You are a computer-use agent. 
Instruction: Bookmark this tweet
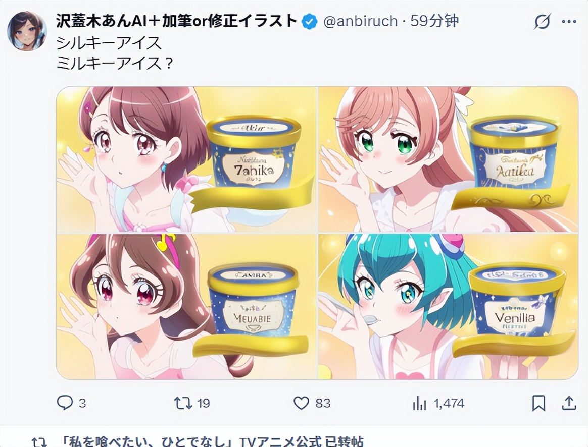(539, 403)
